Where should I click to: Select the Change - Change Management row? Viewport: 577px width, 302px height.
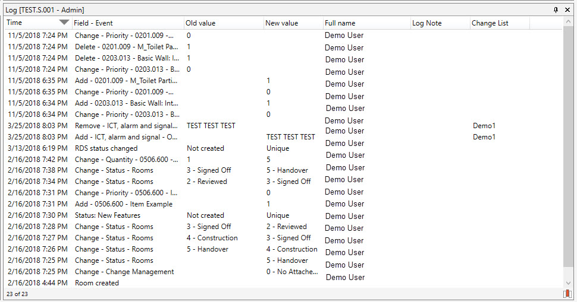[124, 272]
